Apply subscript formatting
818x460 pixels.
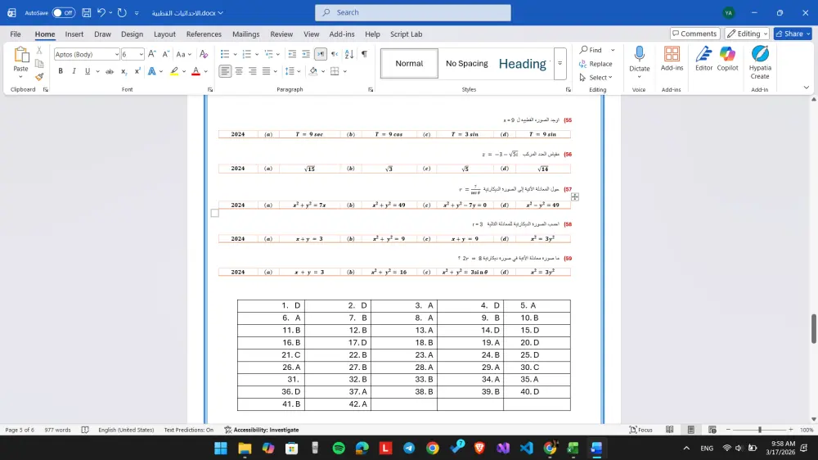click(x=124, y=71)
